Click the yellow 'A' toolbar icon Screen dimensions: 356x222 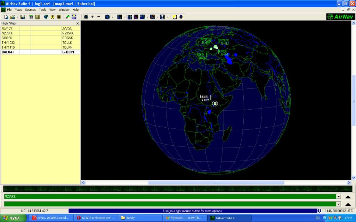tap(52, 17)
